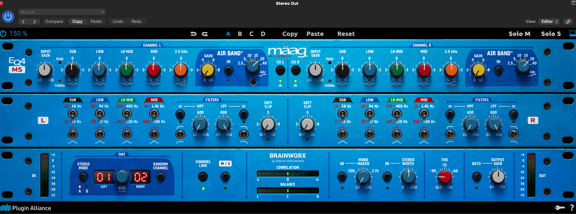Viewport: 576px width, 214px height.
Task: Click the host Undo button
Action: click(x=118, y=22)
